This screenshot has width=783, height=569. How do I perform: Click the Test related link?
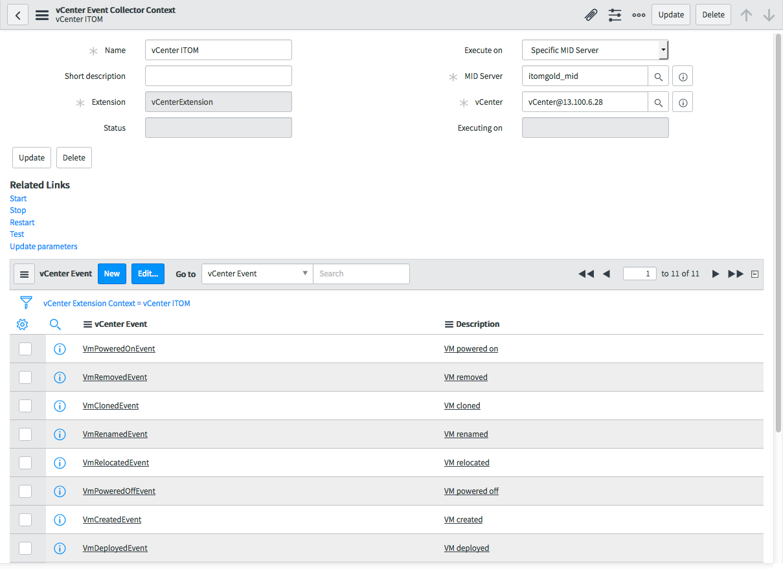17,234
